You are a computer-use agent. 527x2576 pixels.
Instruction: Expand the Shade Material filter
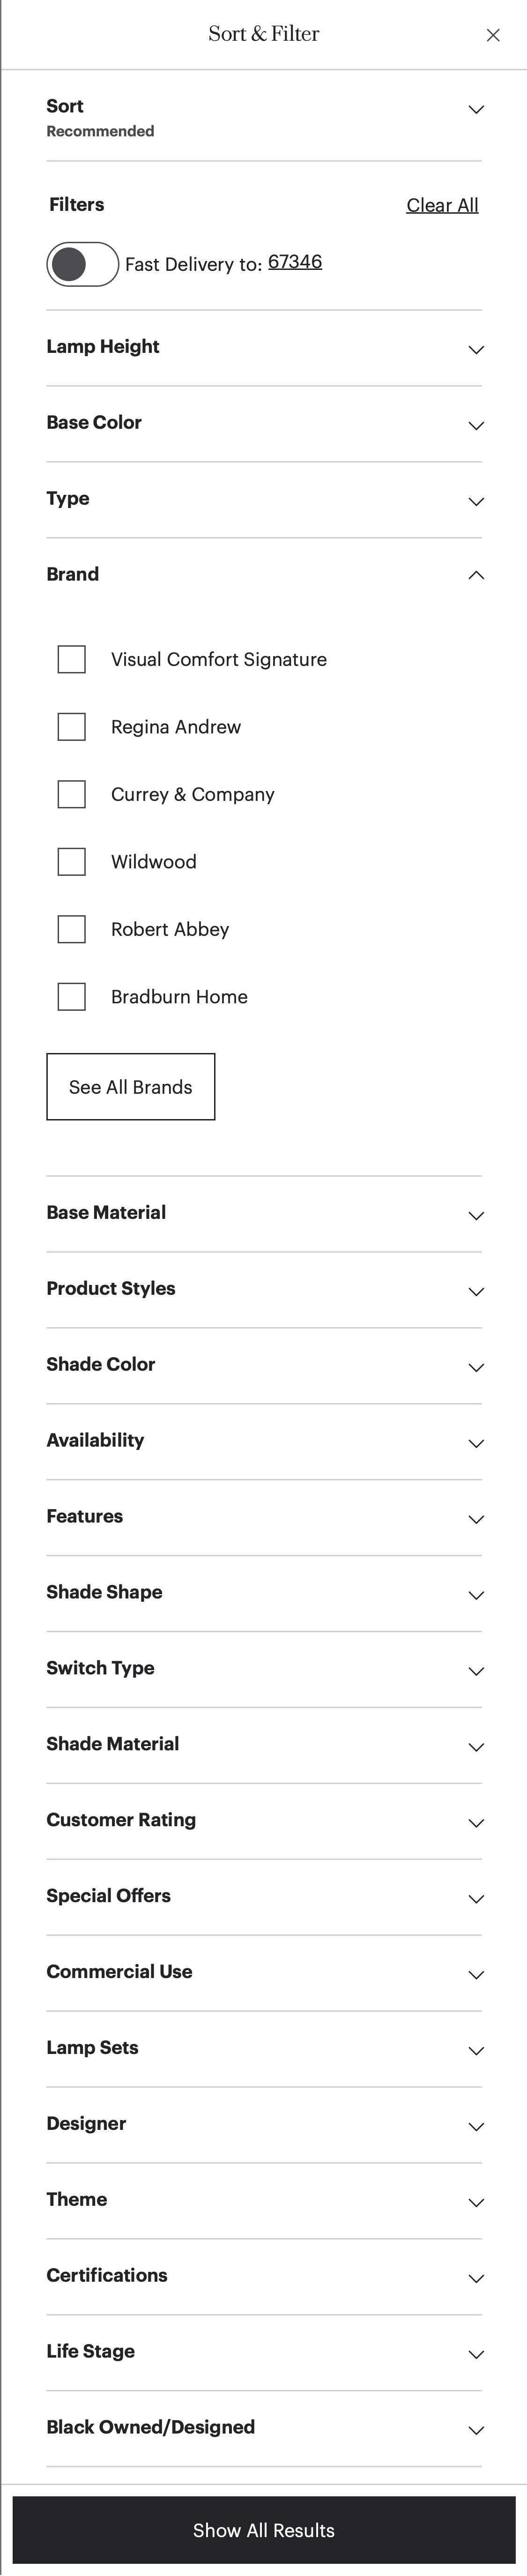tap(476, 1747)
